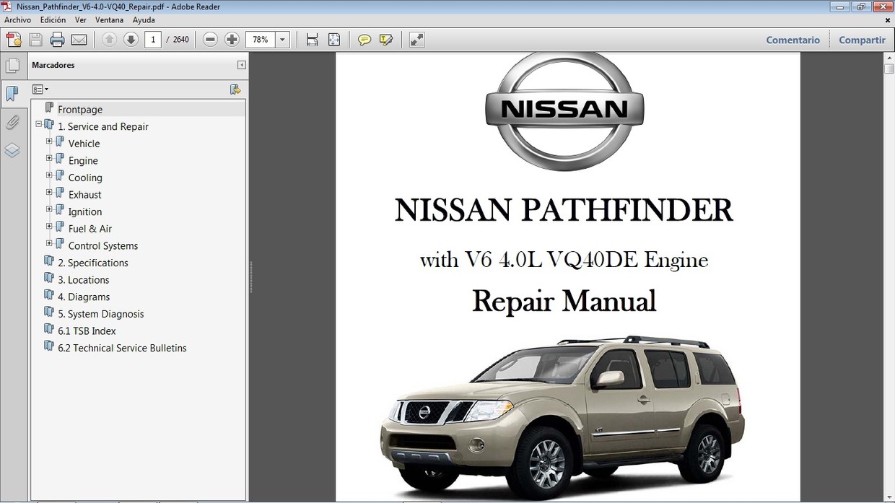Add a sticky note comment icon
This screenshot has width=895, height=503.
pyautogui.click(x=364, y=40)
